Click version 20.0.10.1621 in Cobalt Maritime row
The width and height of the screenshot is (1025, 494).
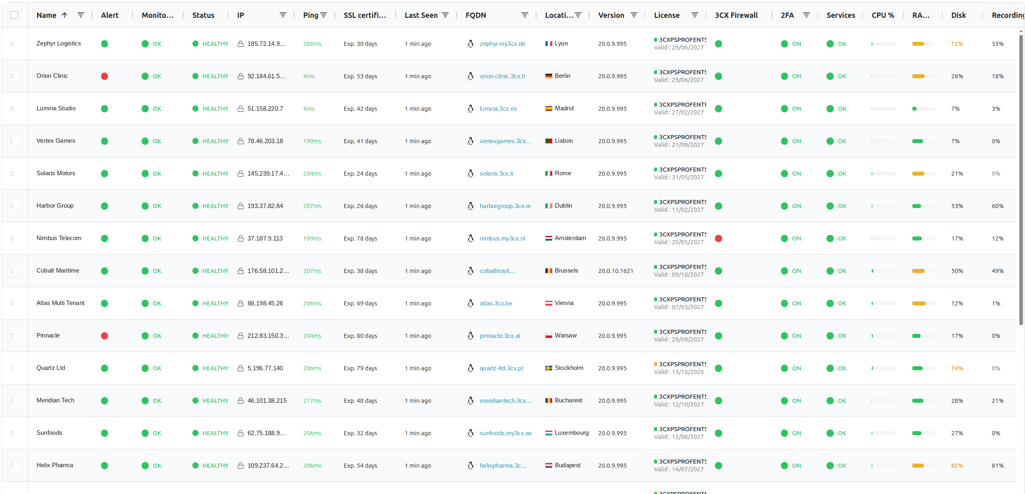(x=615, y=271)
